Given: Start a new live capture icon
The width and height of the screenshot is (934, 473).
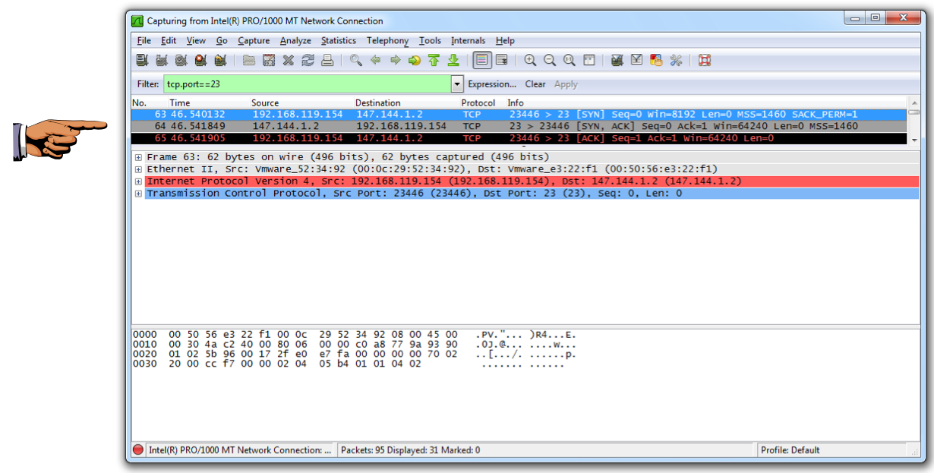Looking at the screenshot, I should (x=181, y=61).
